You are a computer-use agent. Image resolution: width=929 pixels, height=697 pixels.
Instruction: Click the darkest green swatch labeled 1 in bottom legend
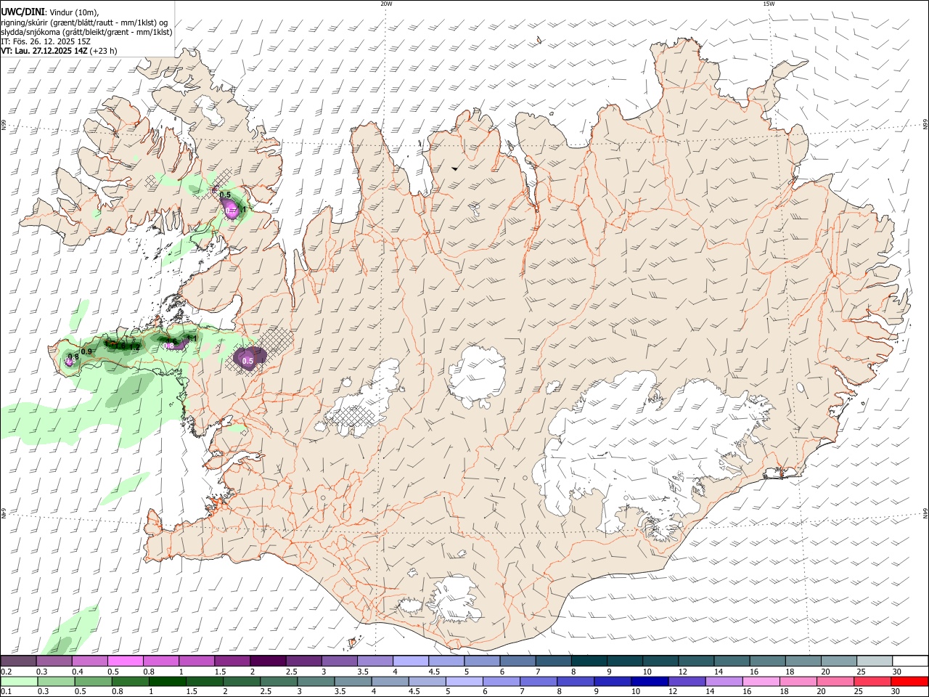[166, 681]
